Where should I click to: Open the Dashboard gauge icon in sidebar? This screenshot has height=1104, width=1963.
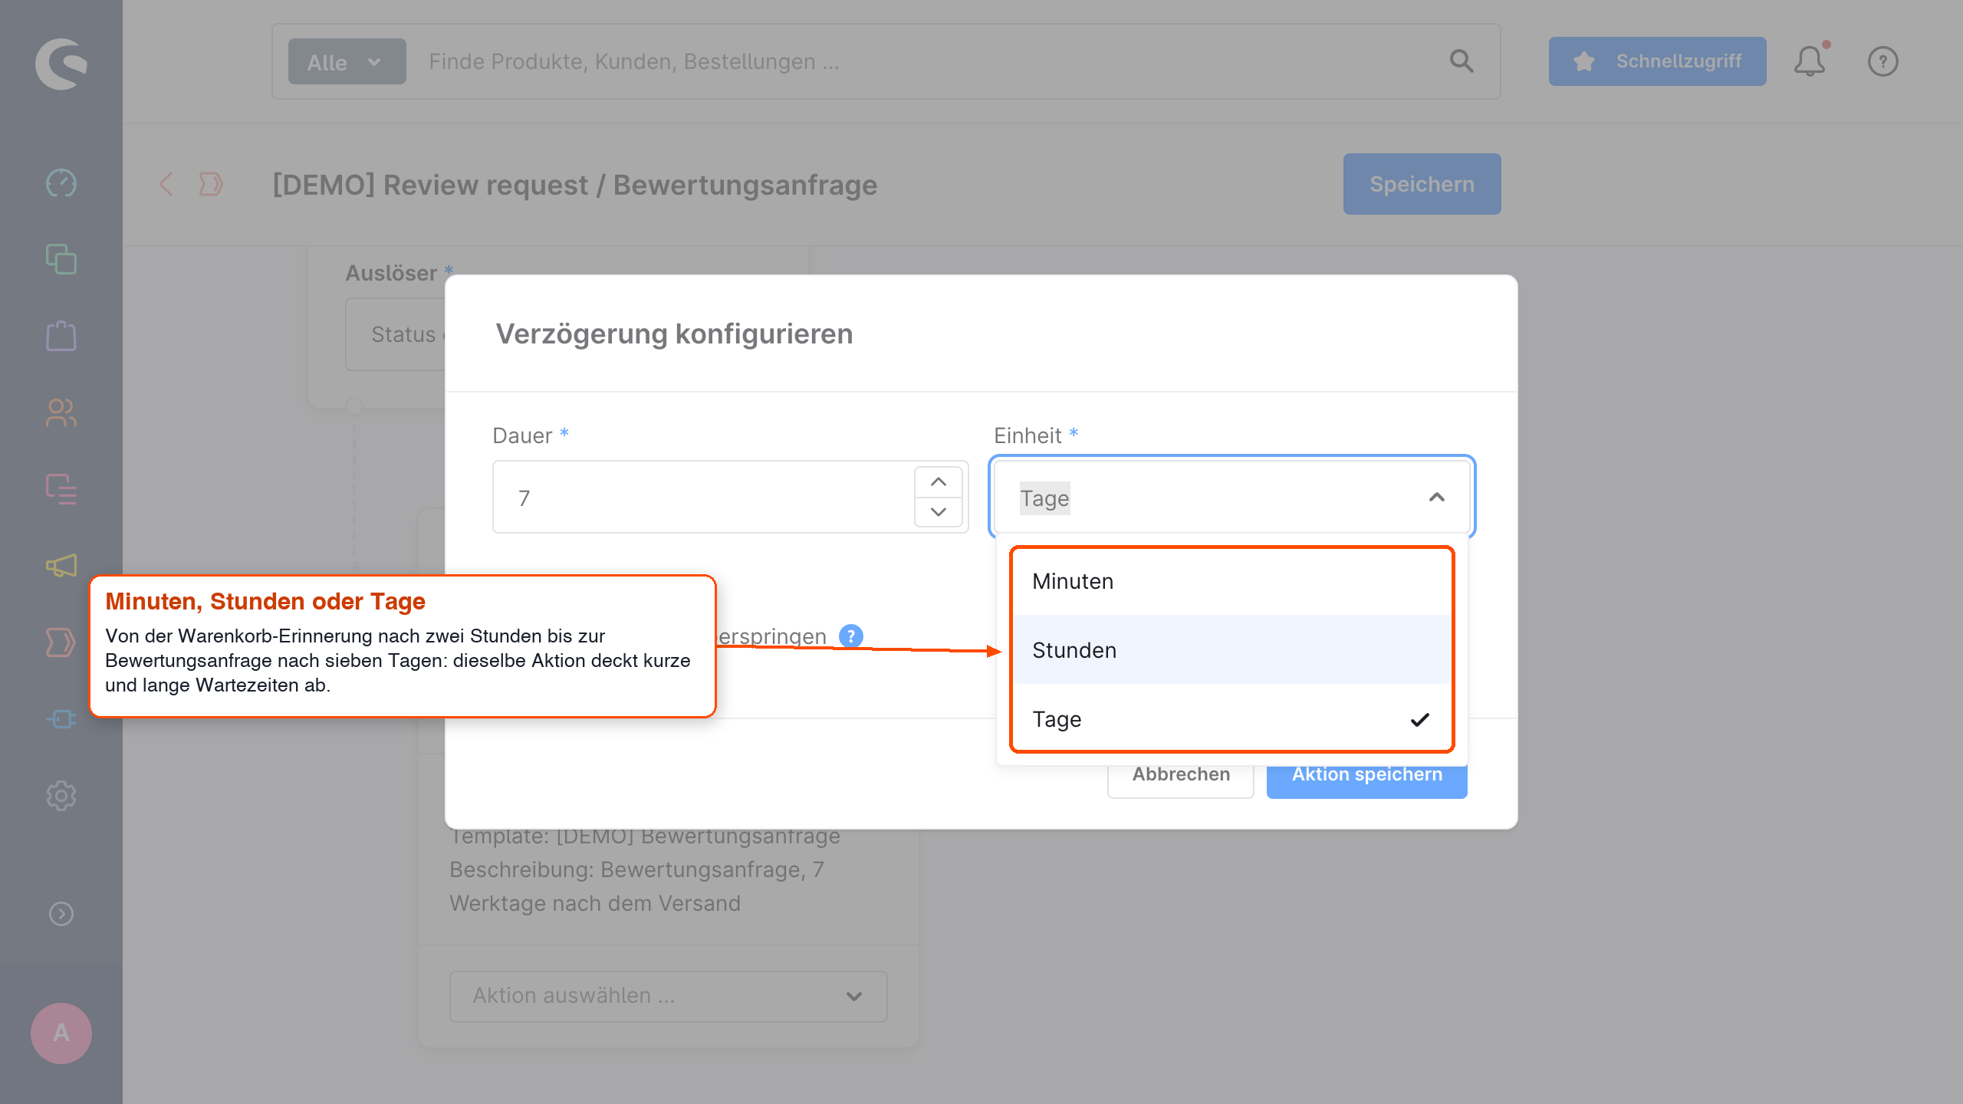coord(61,183)
